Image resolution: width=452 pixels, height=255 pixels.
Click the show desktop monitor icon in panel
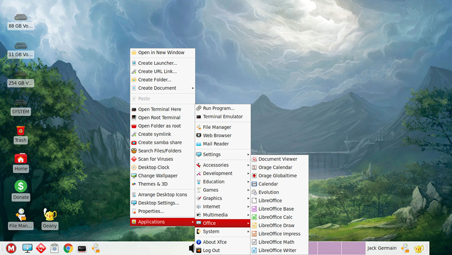[x=27, y=248]
